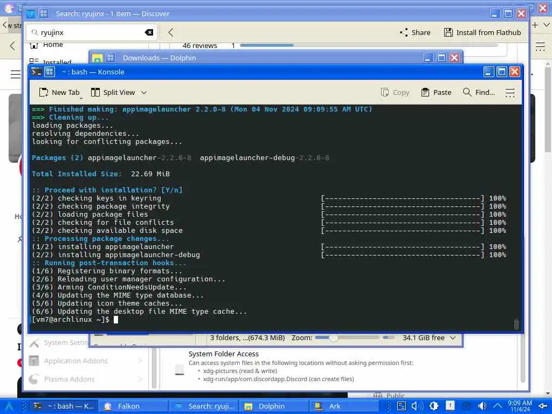Open the hamburger menu in background Falkon page
Image resolution: width=552 pixels, height=414 pixels.
16,74
